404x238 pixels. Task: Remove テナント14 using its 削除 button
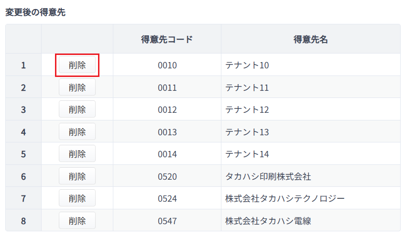(77, 154)
